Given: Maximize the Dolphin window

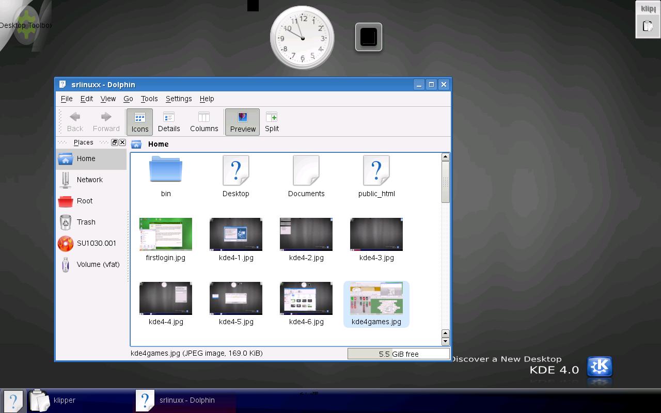Looking at the screenshot, I should (x=431, y=84).
